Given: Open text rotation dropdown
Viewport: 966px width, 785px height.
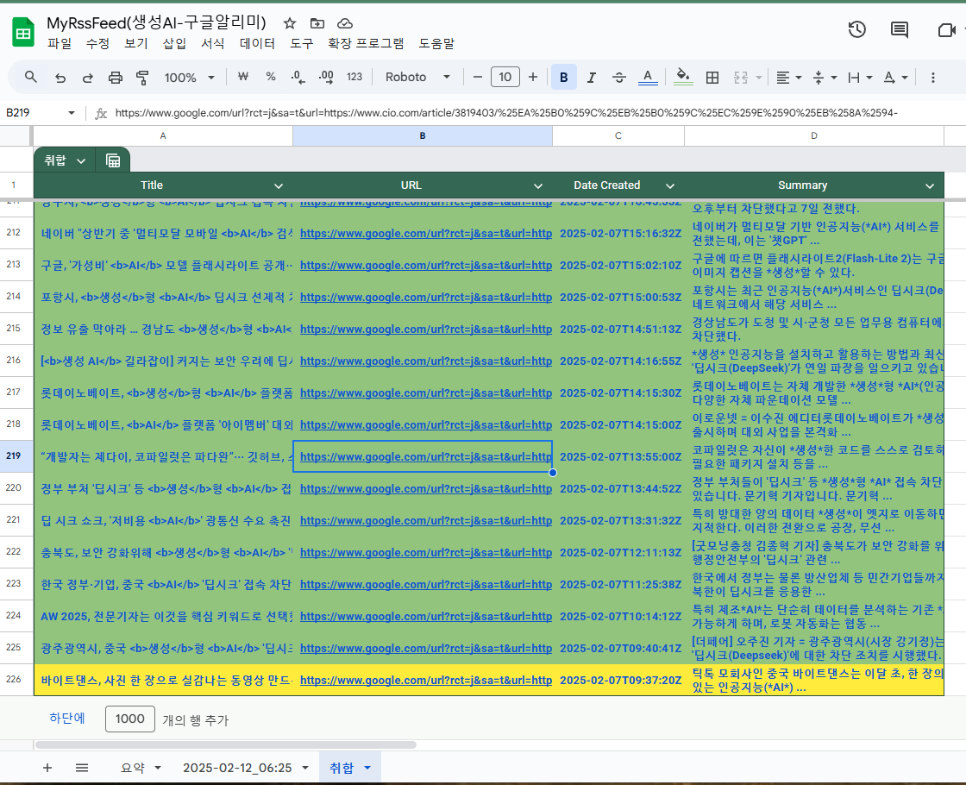Looking at the screenshot, I should click(895, 78).
